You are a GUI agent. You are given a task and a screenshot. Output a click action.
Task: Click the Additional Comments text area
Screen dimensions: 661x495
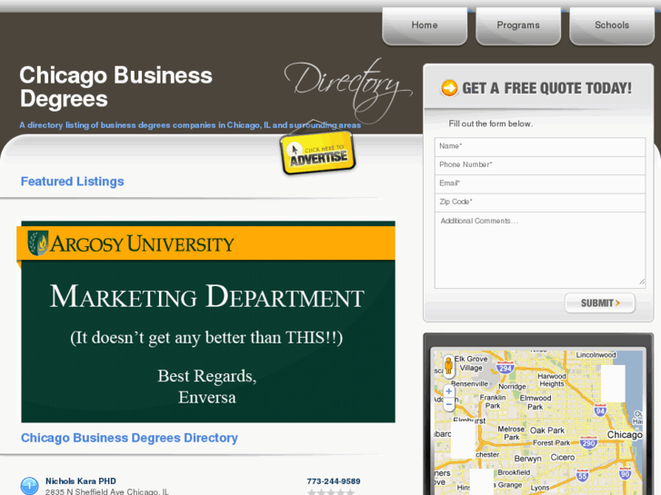click(x=540, y=251)
